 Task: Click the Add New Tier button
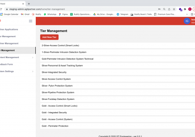(49, 37)
